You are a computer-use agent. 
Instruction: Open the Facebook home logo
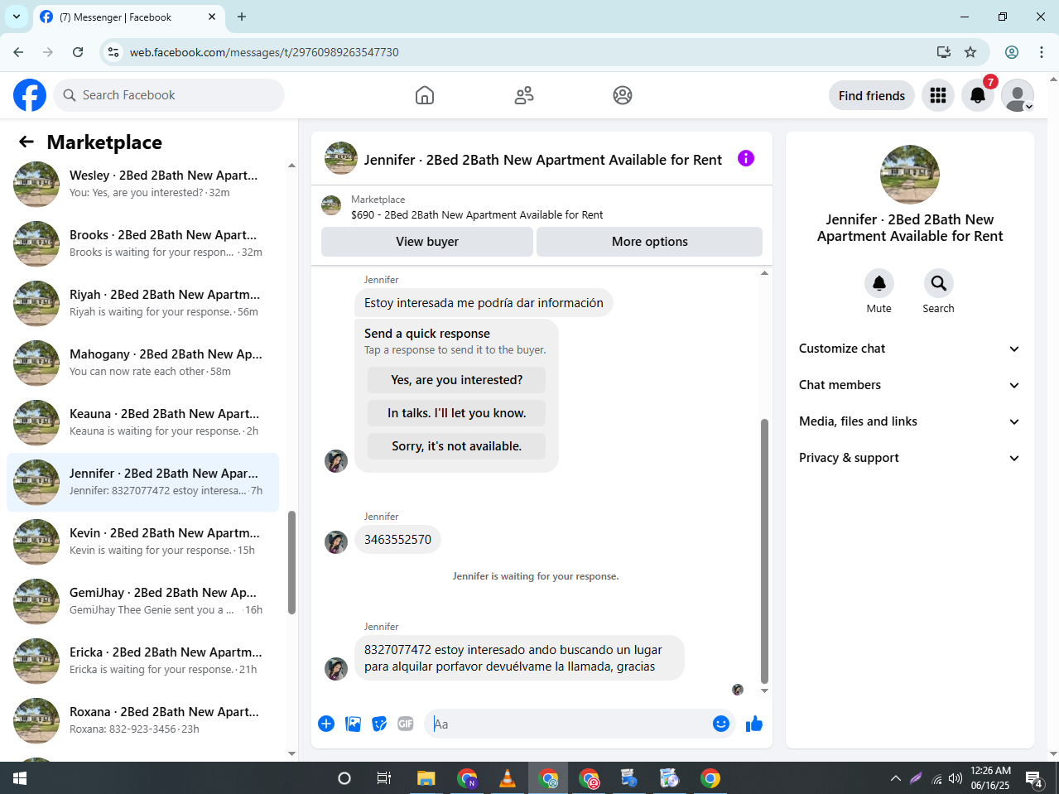pos(30,95)
